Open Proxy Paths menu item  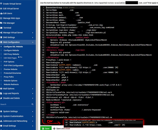[x=9, y=77]
